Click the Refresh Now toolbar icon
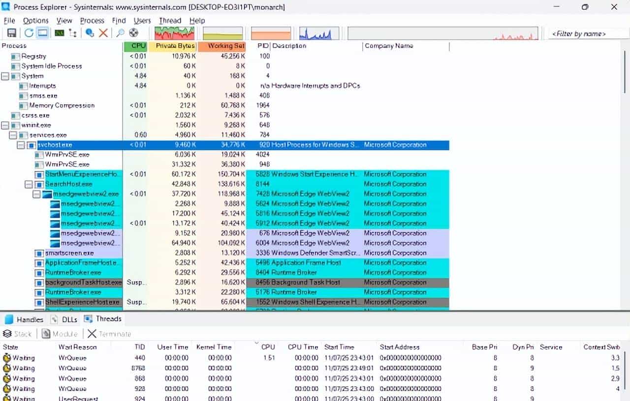 (x=29, y=33)
